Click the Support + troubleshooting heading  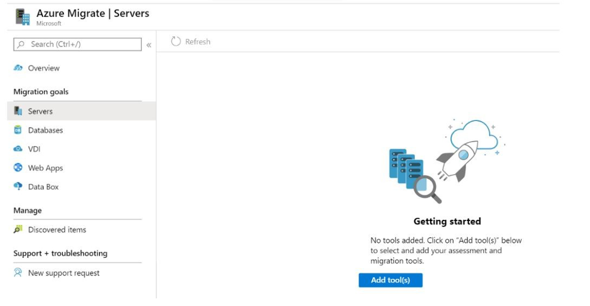click(60, 253)
